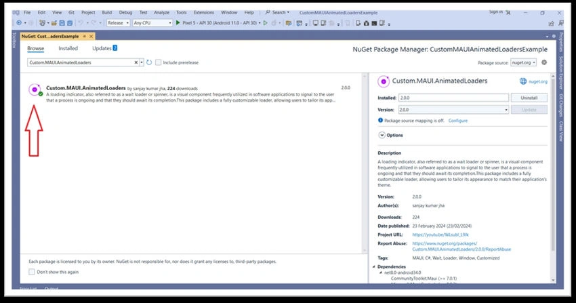The height and width of the screenshot is (303, 576).
Task: Click the Undo arrow icon
Action: (x=81, y=23)
